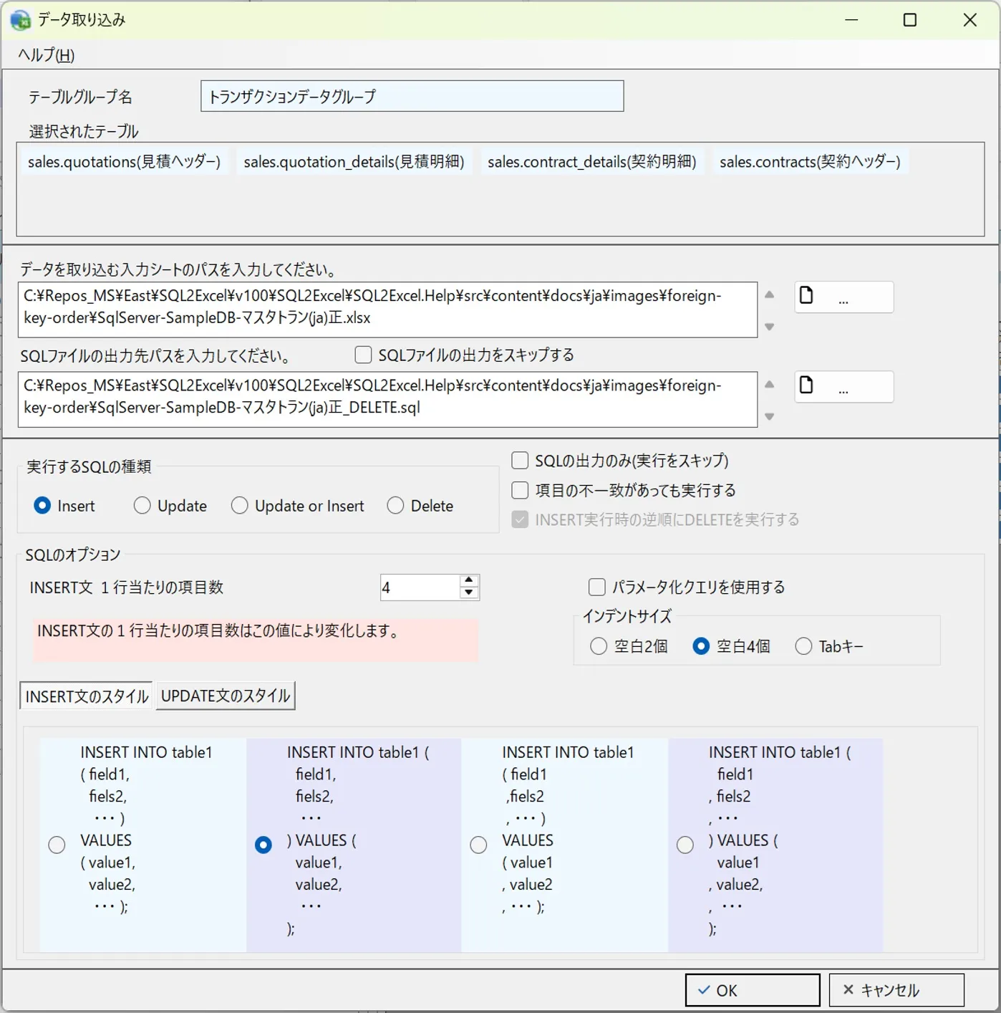Pick the fourth INSERT style 'table1 (' leading commas
Image resolution: width=1001 pixels, height=1013 pixels.
[685, 845]
